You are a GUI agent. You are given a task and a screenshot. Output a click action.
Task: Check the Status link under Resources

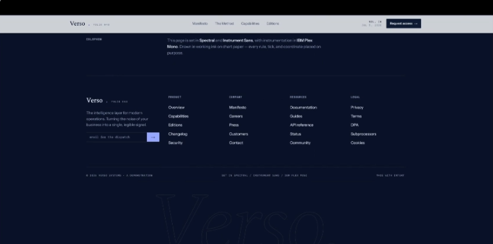[x=295, y=134]
